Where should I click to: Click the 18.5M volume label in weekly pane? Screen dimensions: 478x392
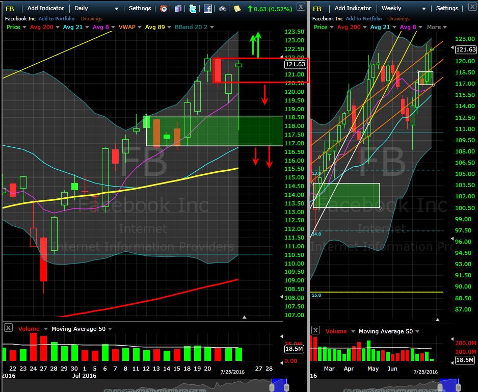pyautogui.click(x=465, y=360)
